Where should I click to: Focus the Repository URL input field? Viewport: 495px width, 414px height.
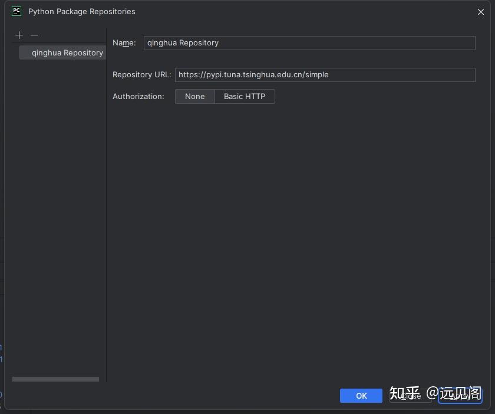(x=324, y=75)
